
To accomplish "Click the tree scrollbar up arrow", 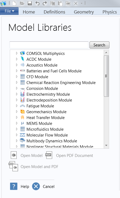I will pyautogui.click(x=106, y=52).
